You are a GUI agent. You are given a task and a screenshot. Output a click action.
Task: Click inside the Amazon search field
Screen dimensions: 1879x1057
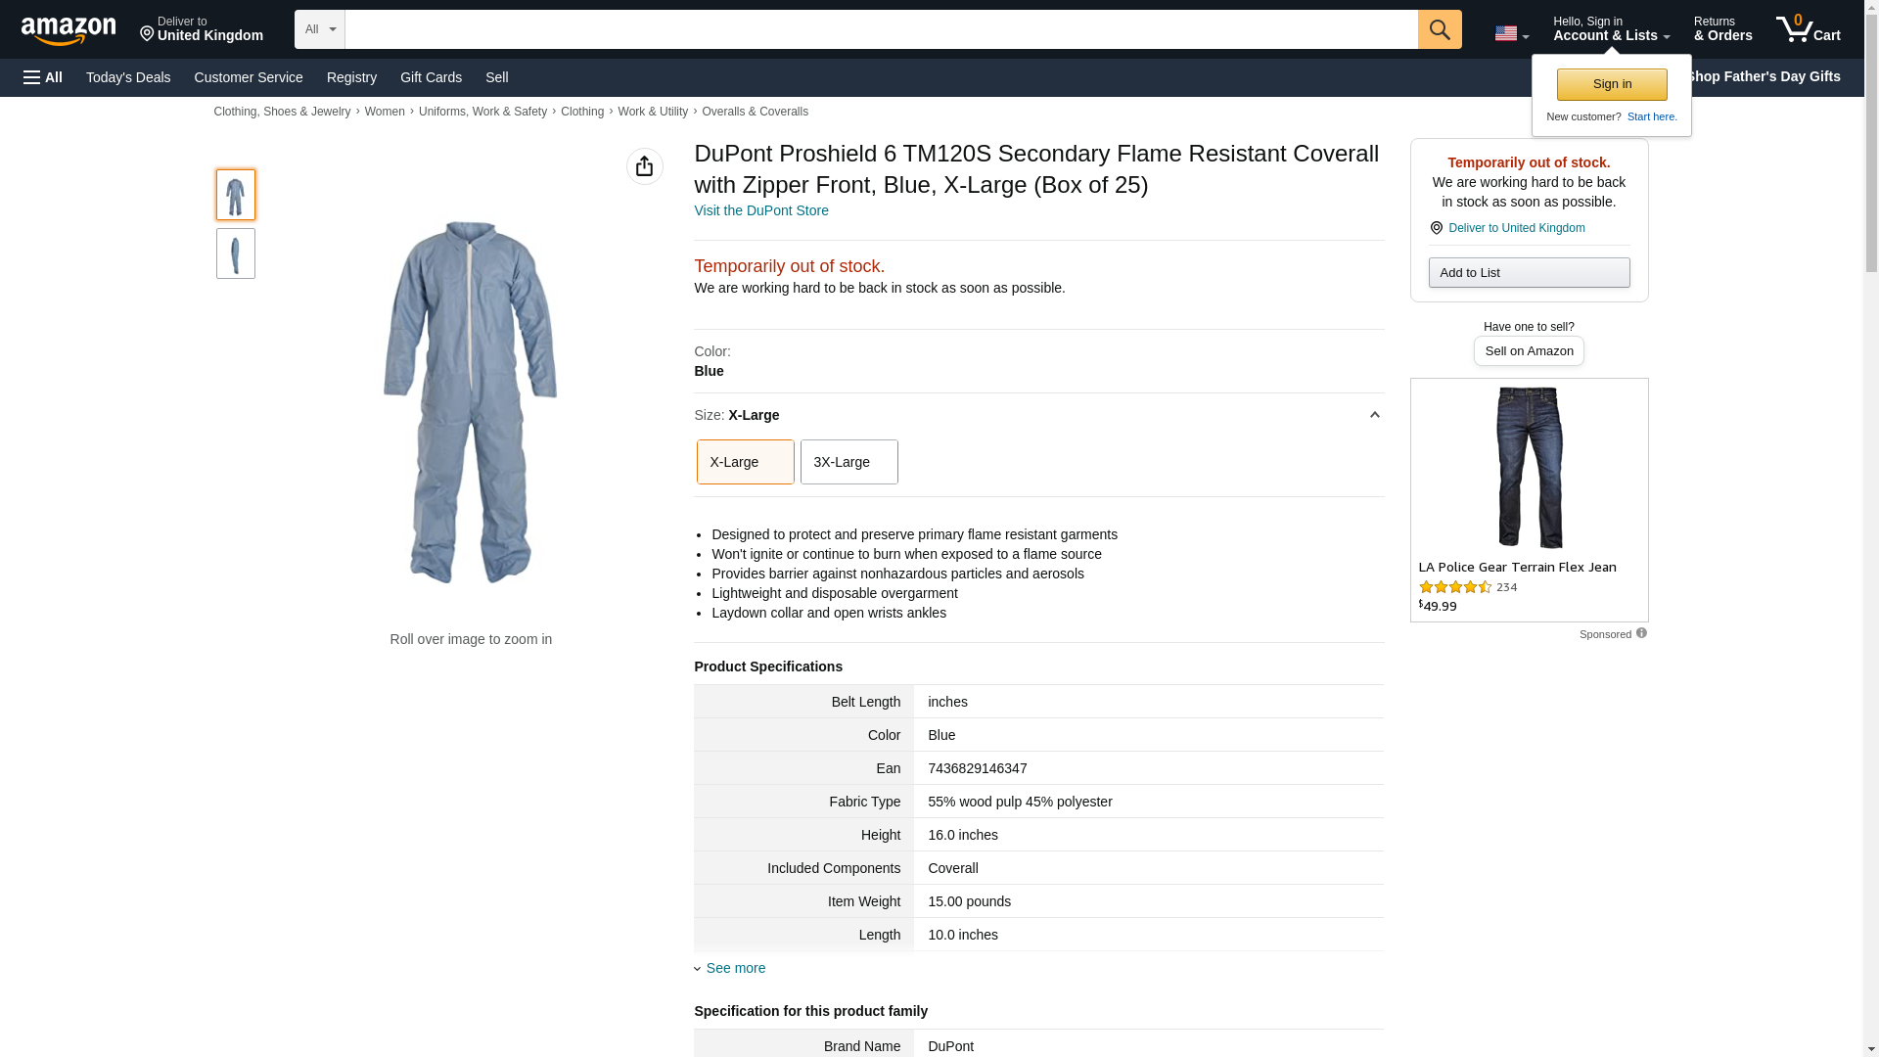coord(881,29)
